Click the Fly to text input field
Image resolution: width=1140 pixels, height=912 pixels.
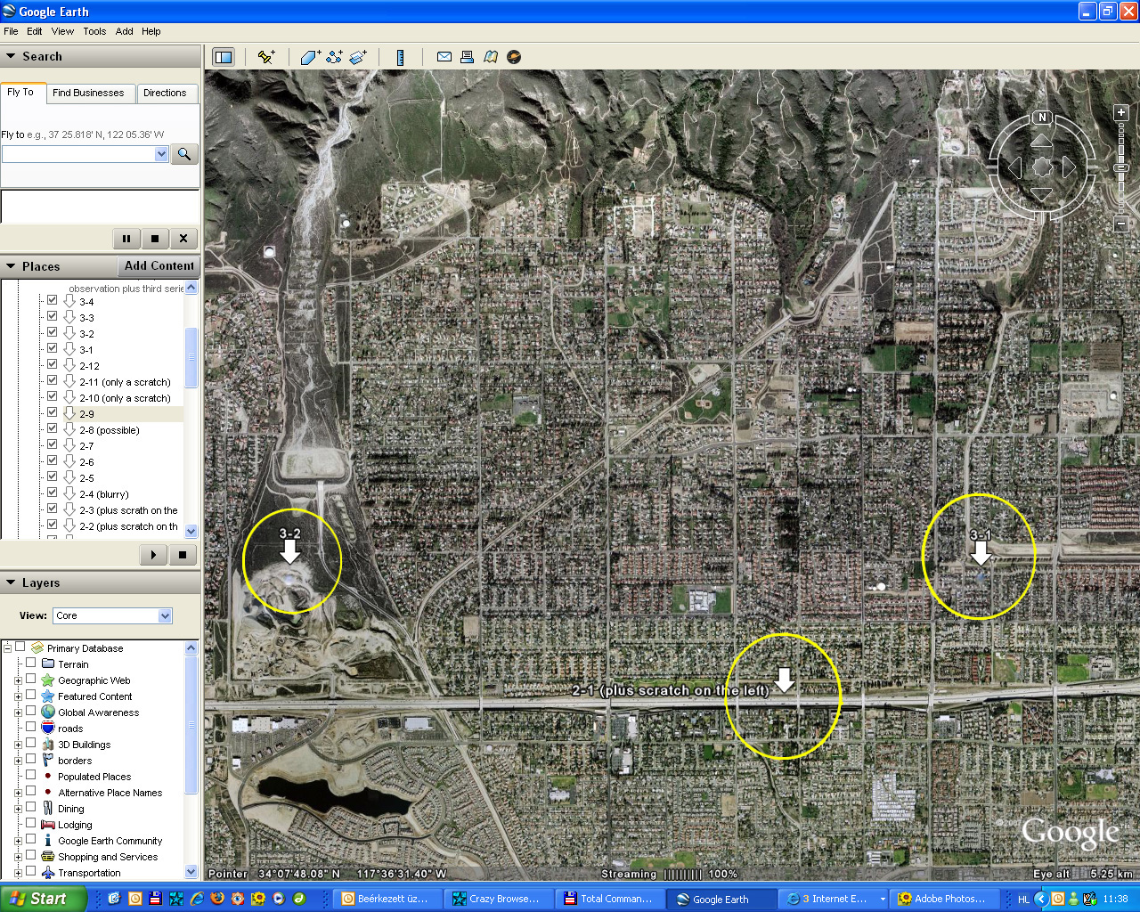78,154
